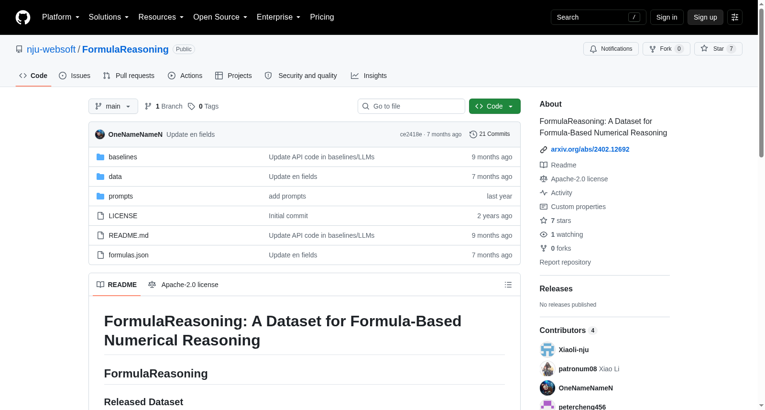Switch to the Insights tab

coord(369,76)
